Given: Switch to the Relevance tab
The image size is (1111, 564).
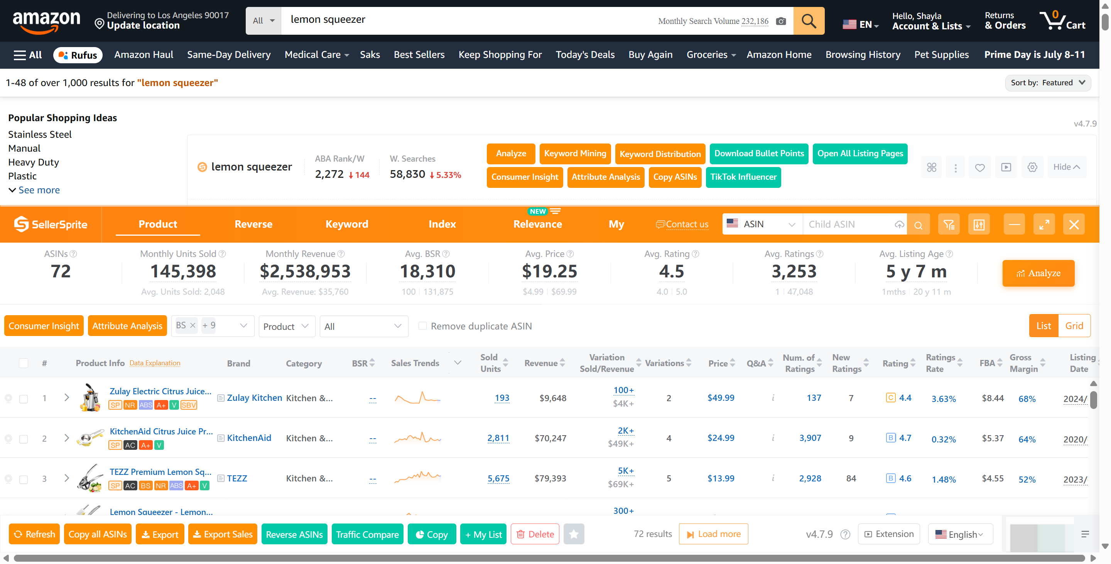Looking at the screenshot, I should pos(537,224).
